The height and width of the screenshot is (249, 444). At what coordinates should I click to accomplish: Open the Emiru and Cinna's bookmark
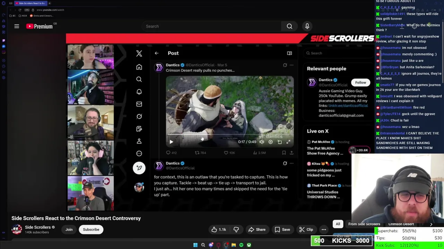pos(42,16)
